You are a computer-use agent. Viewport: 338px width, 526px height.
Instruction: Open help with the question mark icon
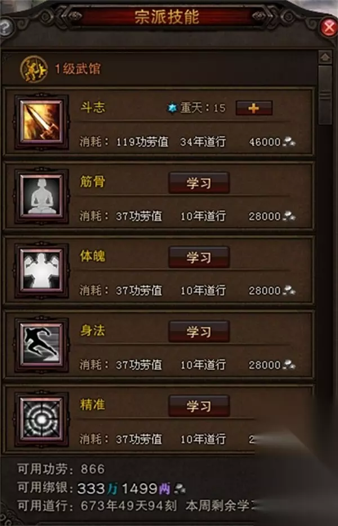click(6, 28)
